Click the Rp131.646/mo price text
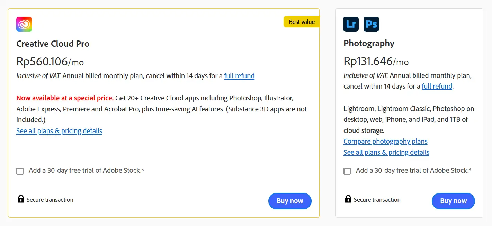The image size is (492, 226). coord(376,61)
